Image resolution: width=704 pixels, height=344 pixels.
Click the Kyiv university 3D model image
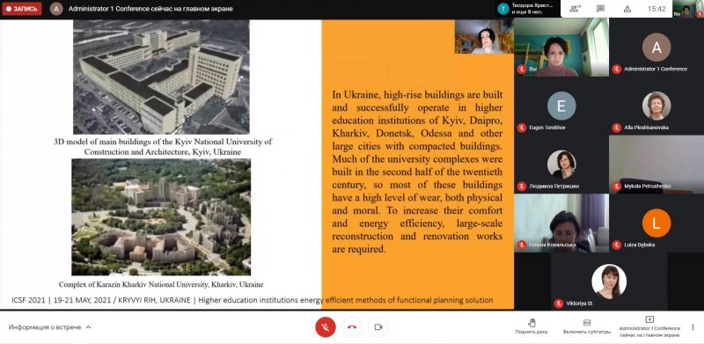pos(161,77)
